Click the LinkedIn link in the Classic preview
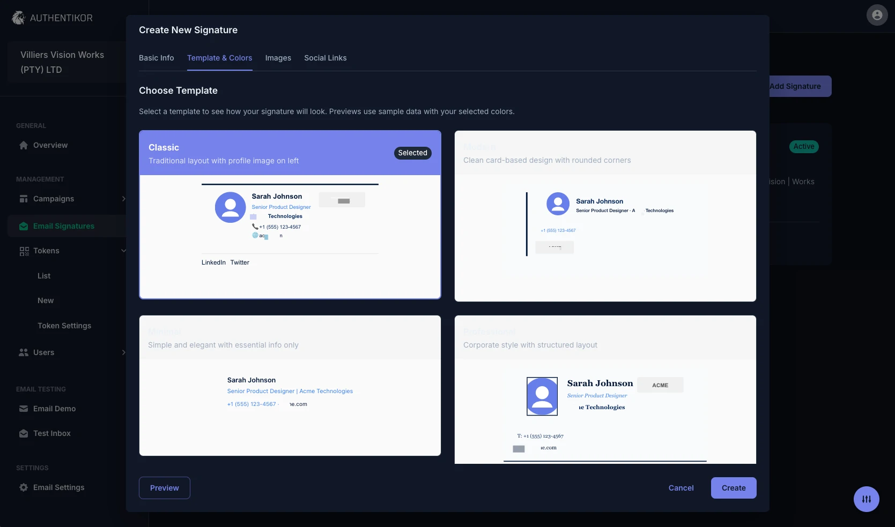895x527 pixels. click(213, 262)
